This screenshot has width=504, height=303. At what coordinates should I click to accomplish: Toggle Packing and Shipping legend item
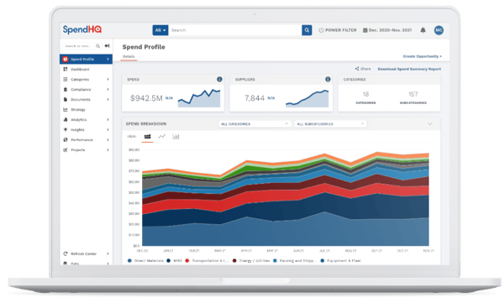[295, 261]
